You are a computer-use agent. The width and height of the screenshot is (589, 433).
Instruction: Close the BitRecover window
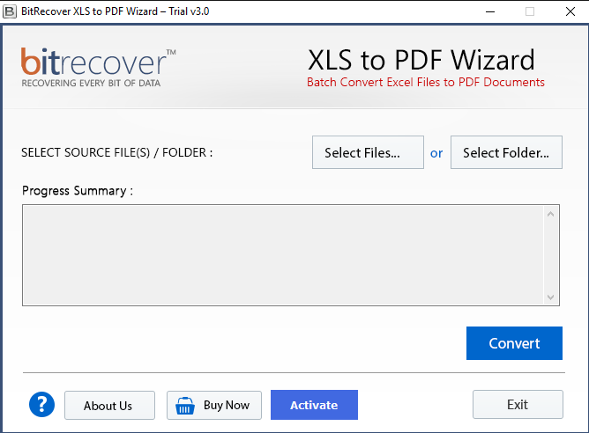point(570,11)
